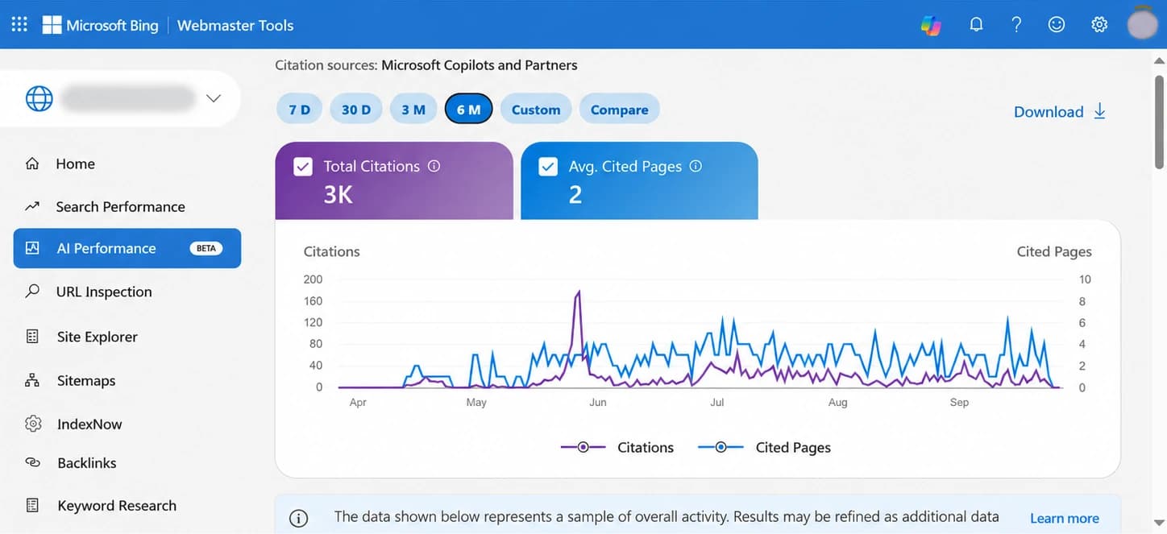Open the help question mark icon
Viewport: 1167px width, 534px height.
[1016, 25]
